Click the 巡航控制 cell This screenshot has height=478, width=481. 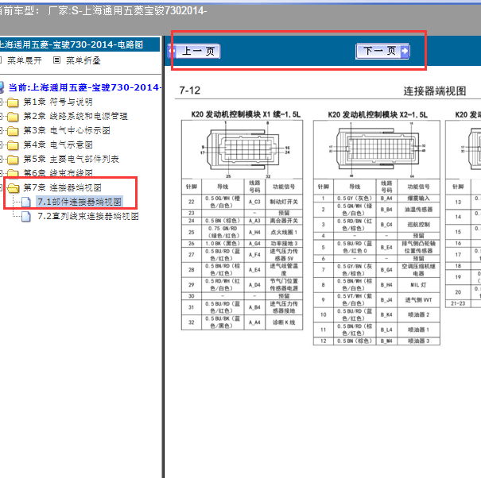(418, 225)
